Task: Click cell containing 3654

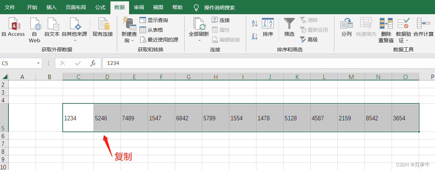Action: (406, 118)
